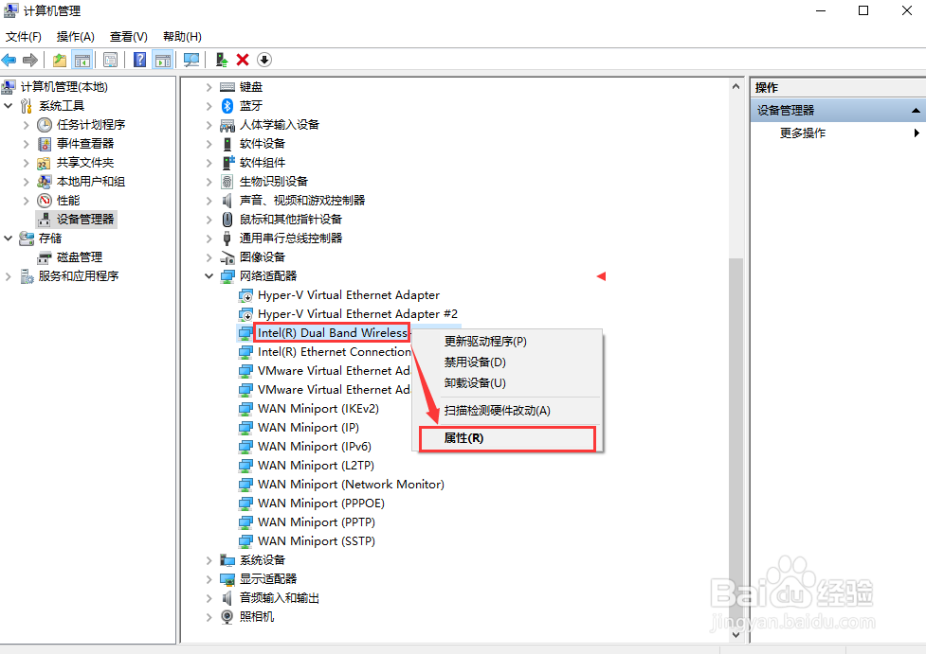Expand the 系统设备 category
This screenshot has height=654, width=926.
coord(209,559)
